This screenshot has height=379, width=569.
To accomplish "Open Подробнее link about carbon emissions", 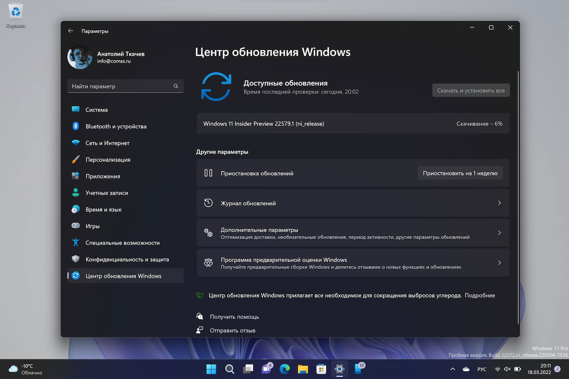I will click(479, 295).
